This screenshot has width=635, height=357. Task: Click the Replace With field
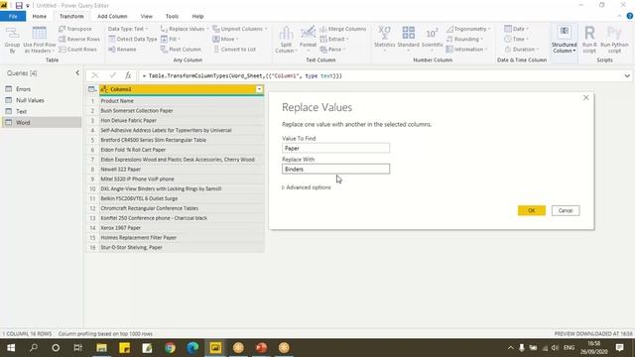tap(335, 169)
